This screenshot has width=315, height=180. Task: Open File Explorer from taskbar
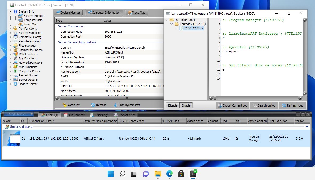point(157,174)
